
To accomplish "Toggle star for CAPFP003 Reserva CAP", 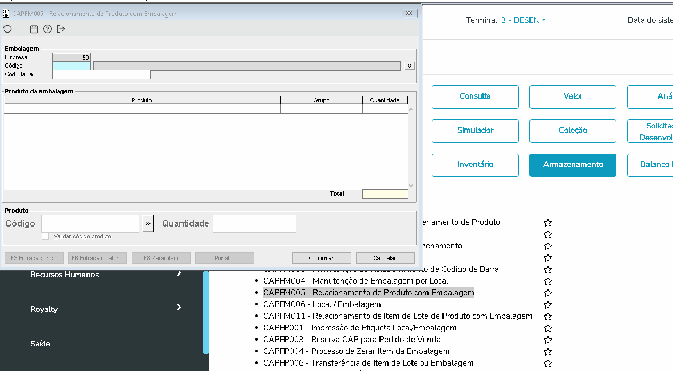I will 548,340.
